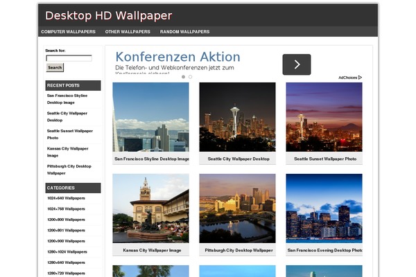
Task: Click the Seattle City Wallpaper Desktop caption
Action: point(239,159)
